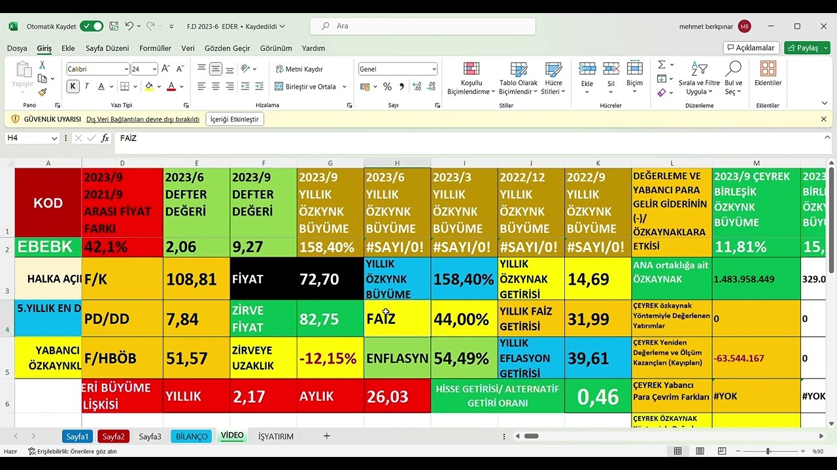837x470 pixels.
Task: Toggle Metni Kaydır wrap text
Action: (299, 69)
